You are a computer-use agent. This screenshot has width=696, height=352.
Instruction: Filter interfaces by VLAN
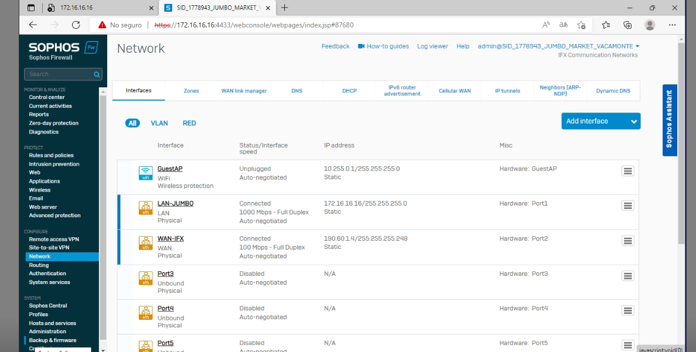pos(159,123)
